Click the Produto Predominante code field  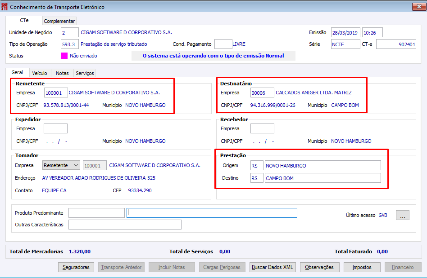click(96, 213)
